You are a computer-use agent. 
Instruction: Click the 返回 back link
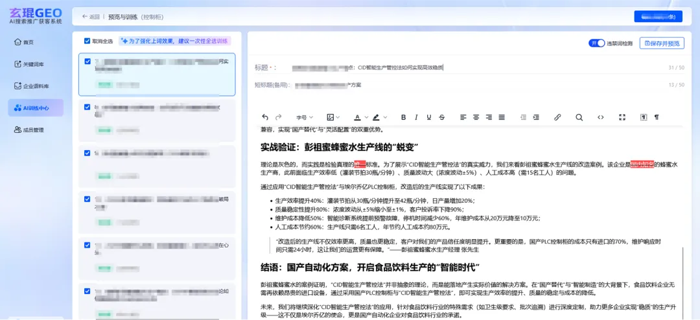point(91,17)
